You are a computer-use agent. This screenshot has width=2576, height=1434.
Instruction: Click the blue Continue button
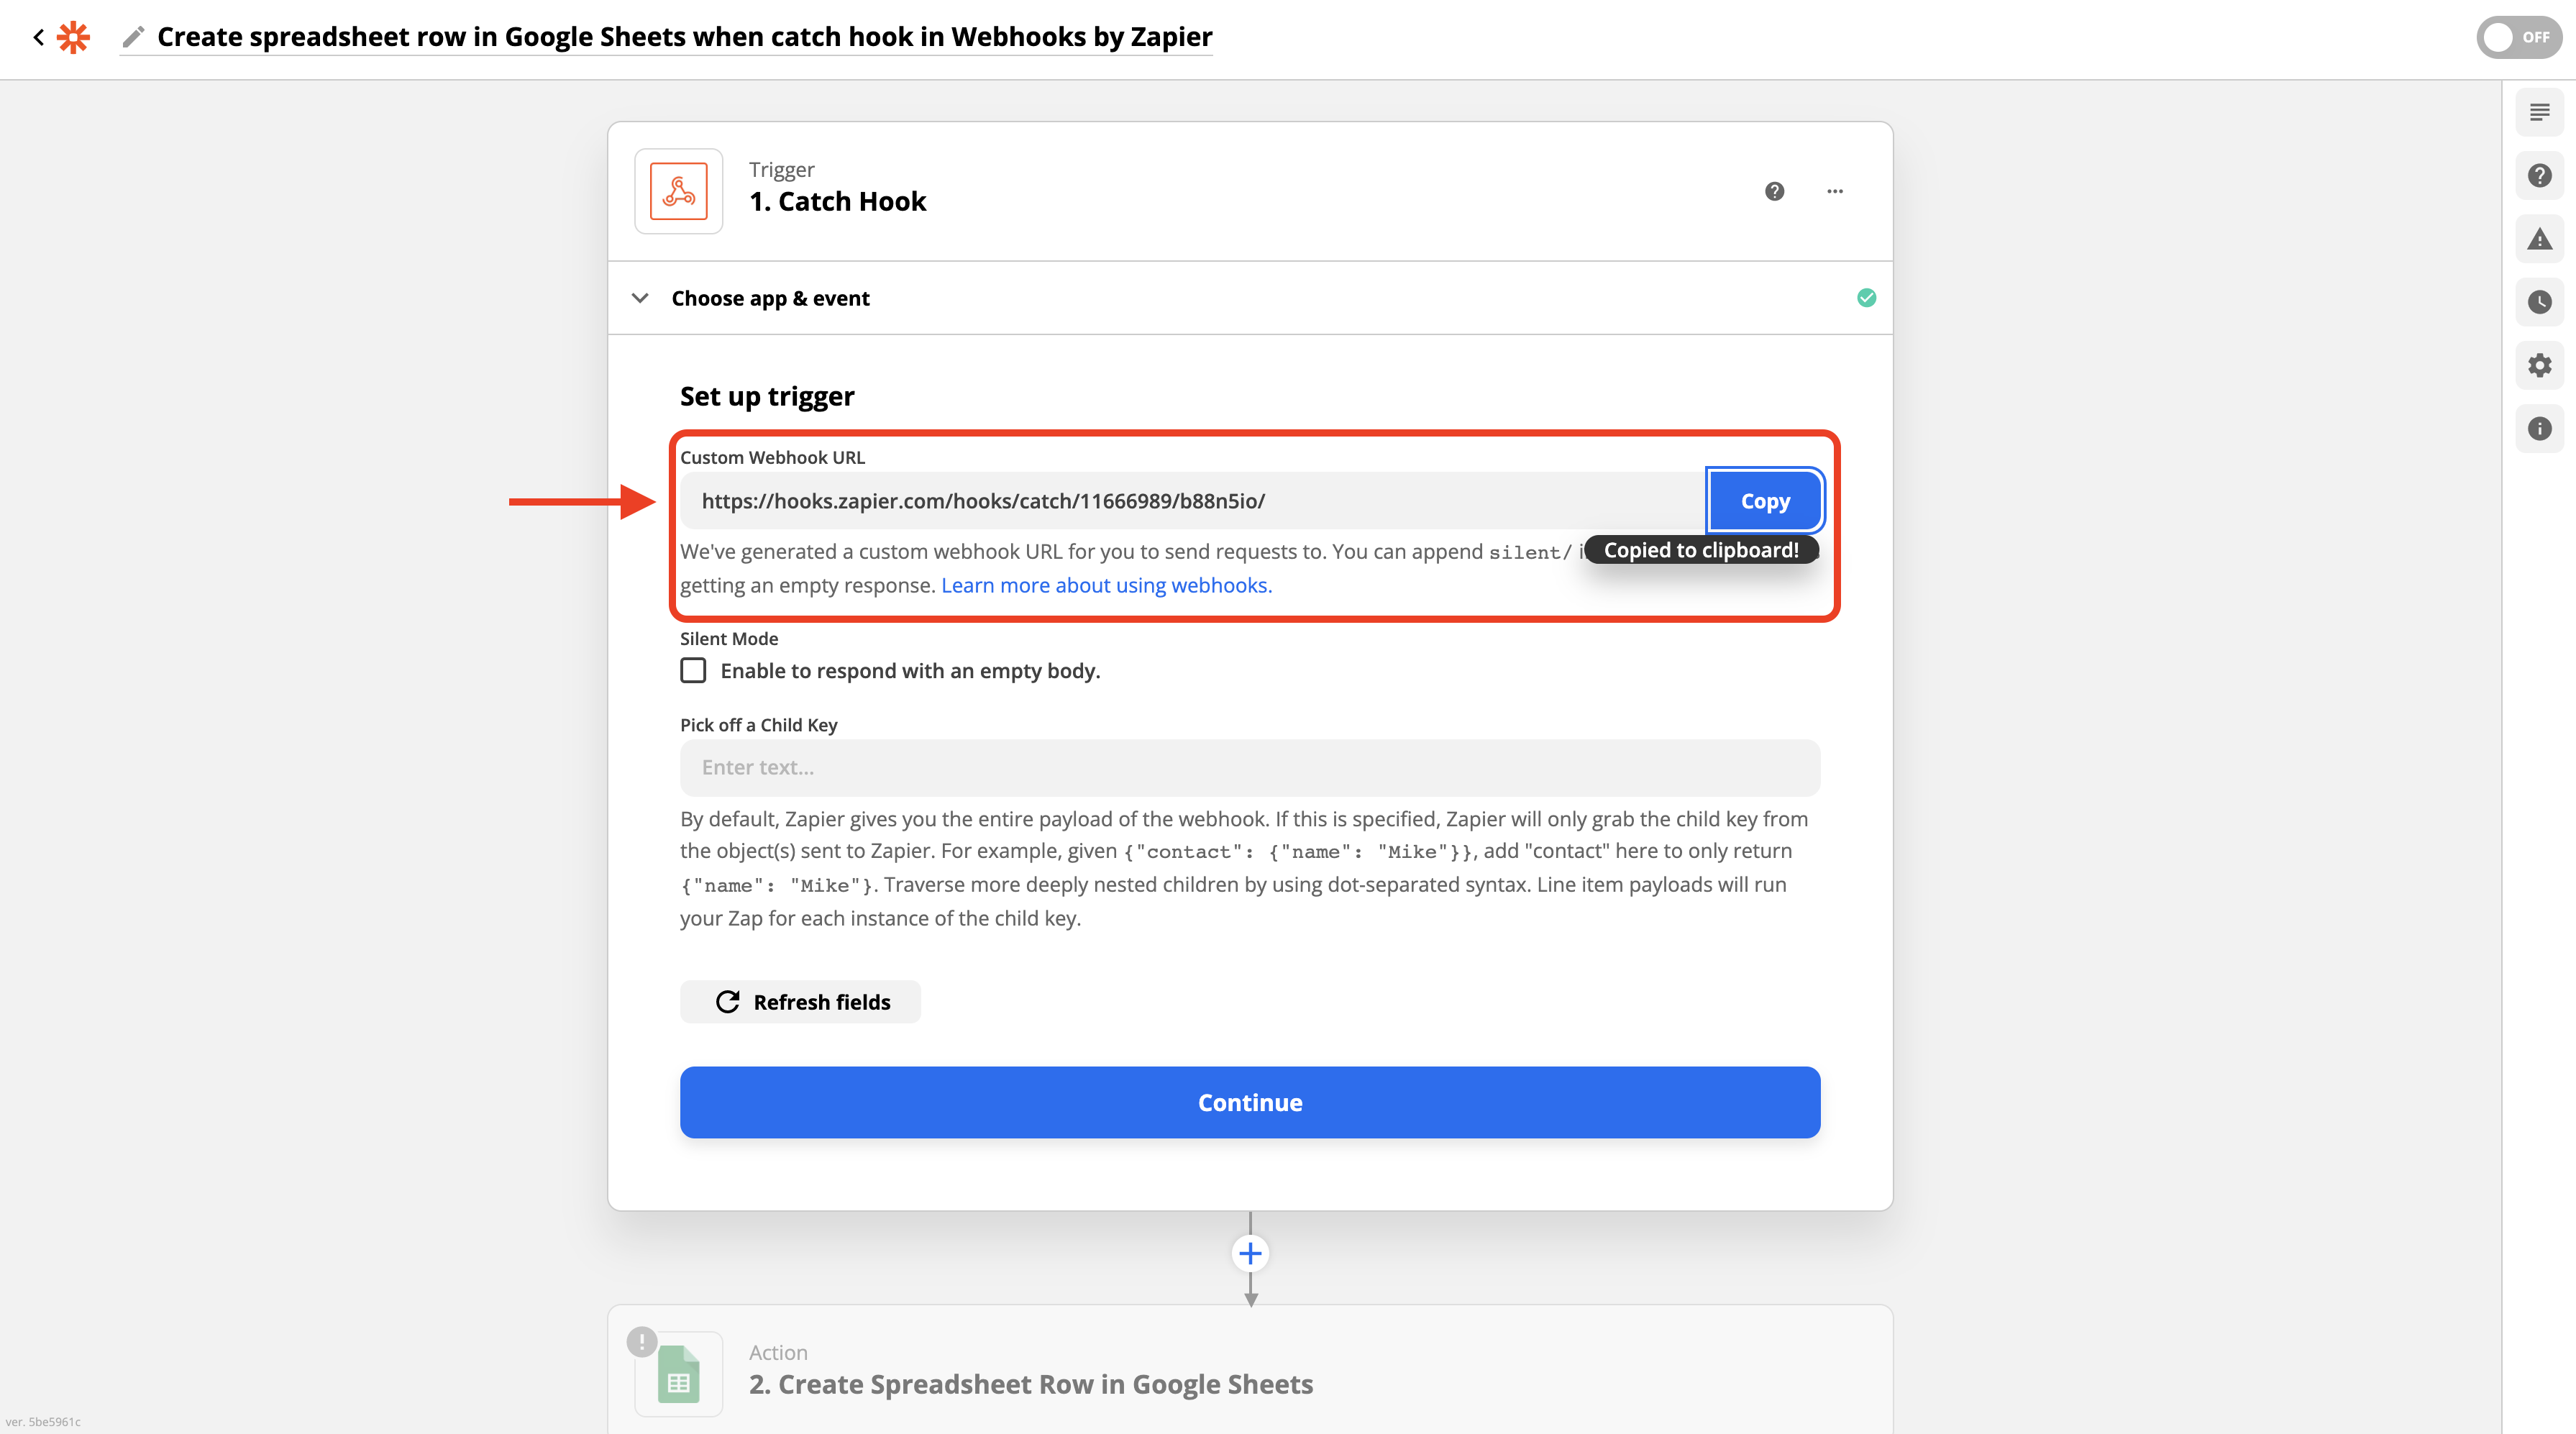point(1250,1102)
